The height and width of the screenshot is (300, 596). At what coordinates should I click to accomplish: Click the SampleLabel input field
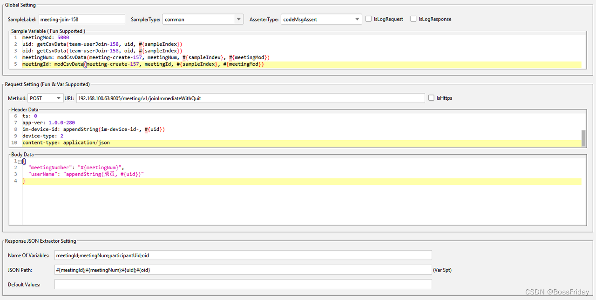pos(82,19)
